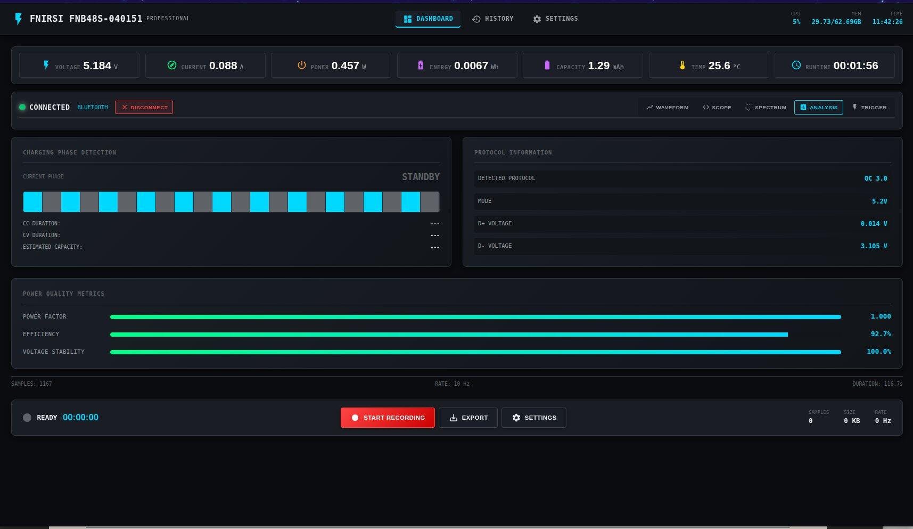The width and height of the screenshot is (913, 529).
Task: Select the Spectrum view mode
Action: pos(766,108)
